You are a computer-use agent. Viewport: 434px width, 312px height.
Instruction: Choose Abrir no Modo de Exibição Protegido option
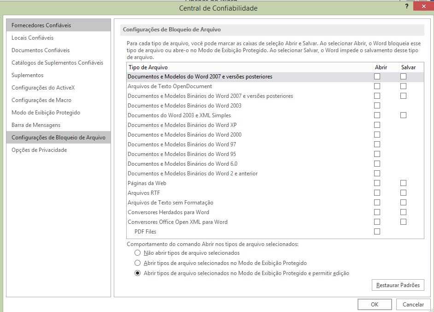click(138, 263)
